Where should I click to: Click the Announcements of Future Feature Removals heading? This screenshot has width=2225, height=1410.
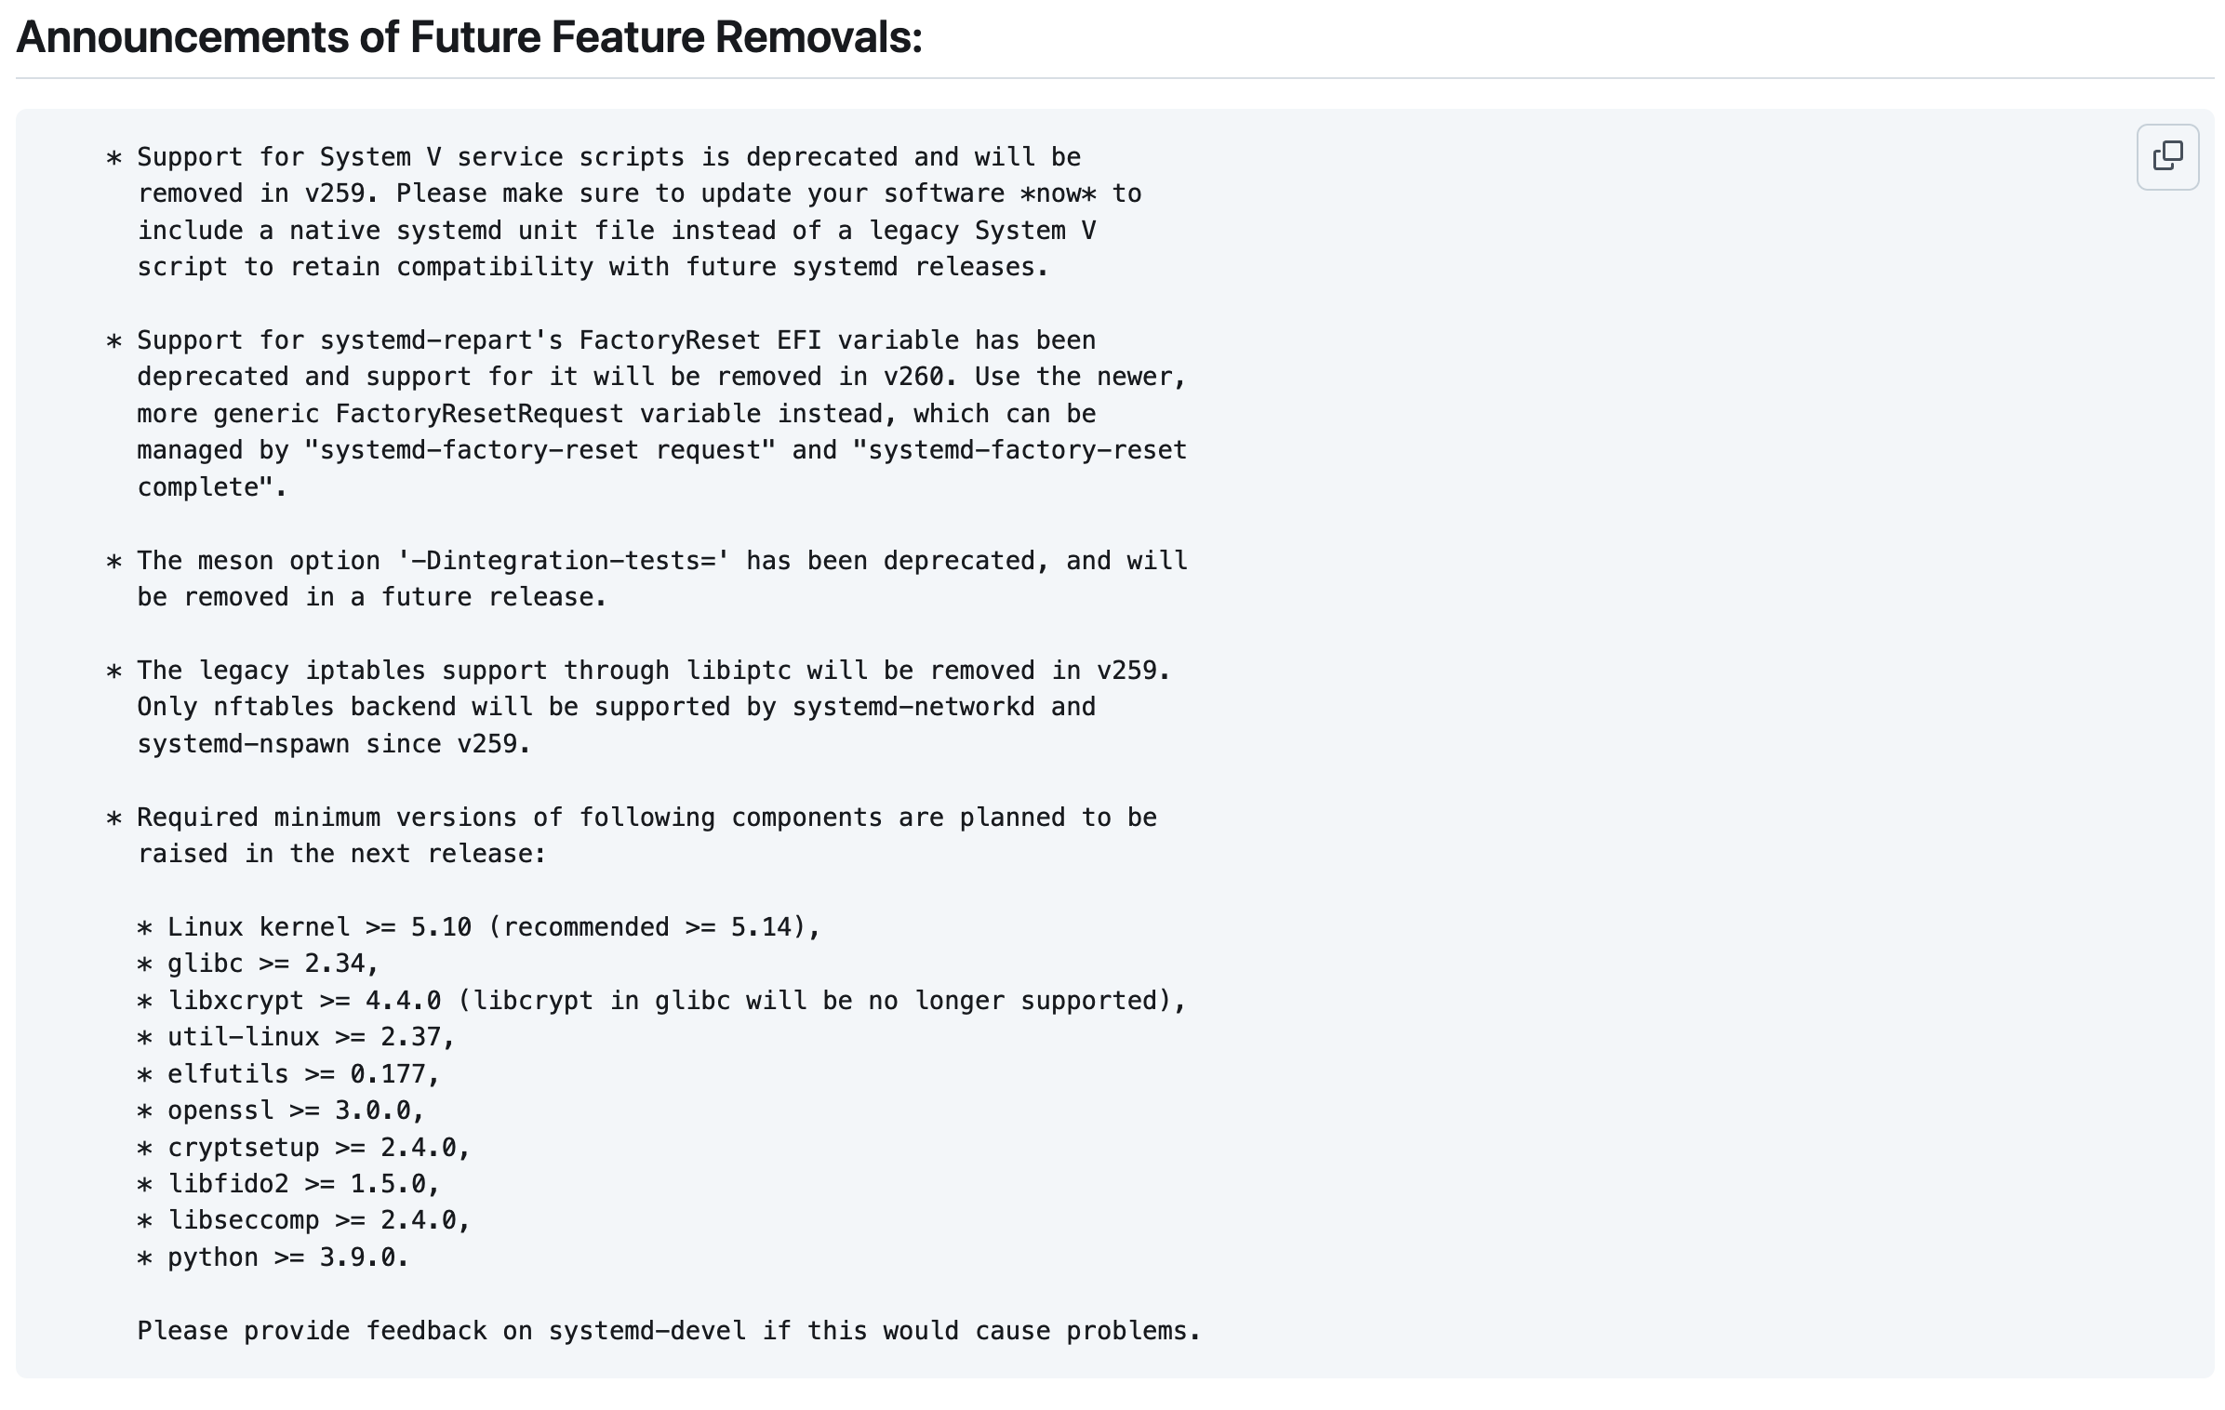[469, 38]
